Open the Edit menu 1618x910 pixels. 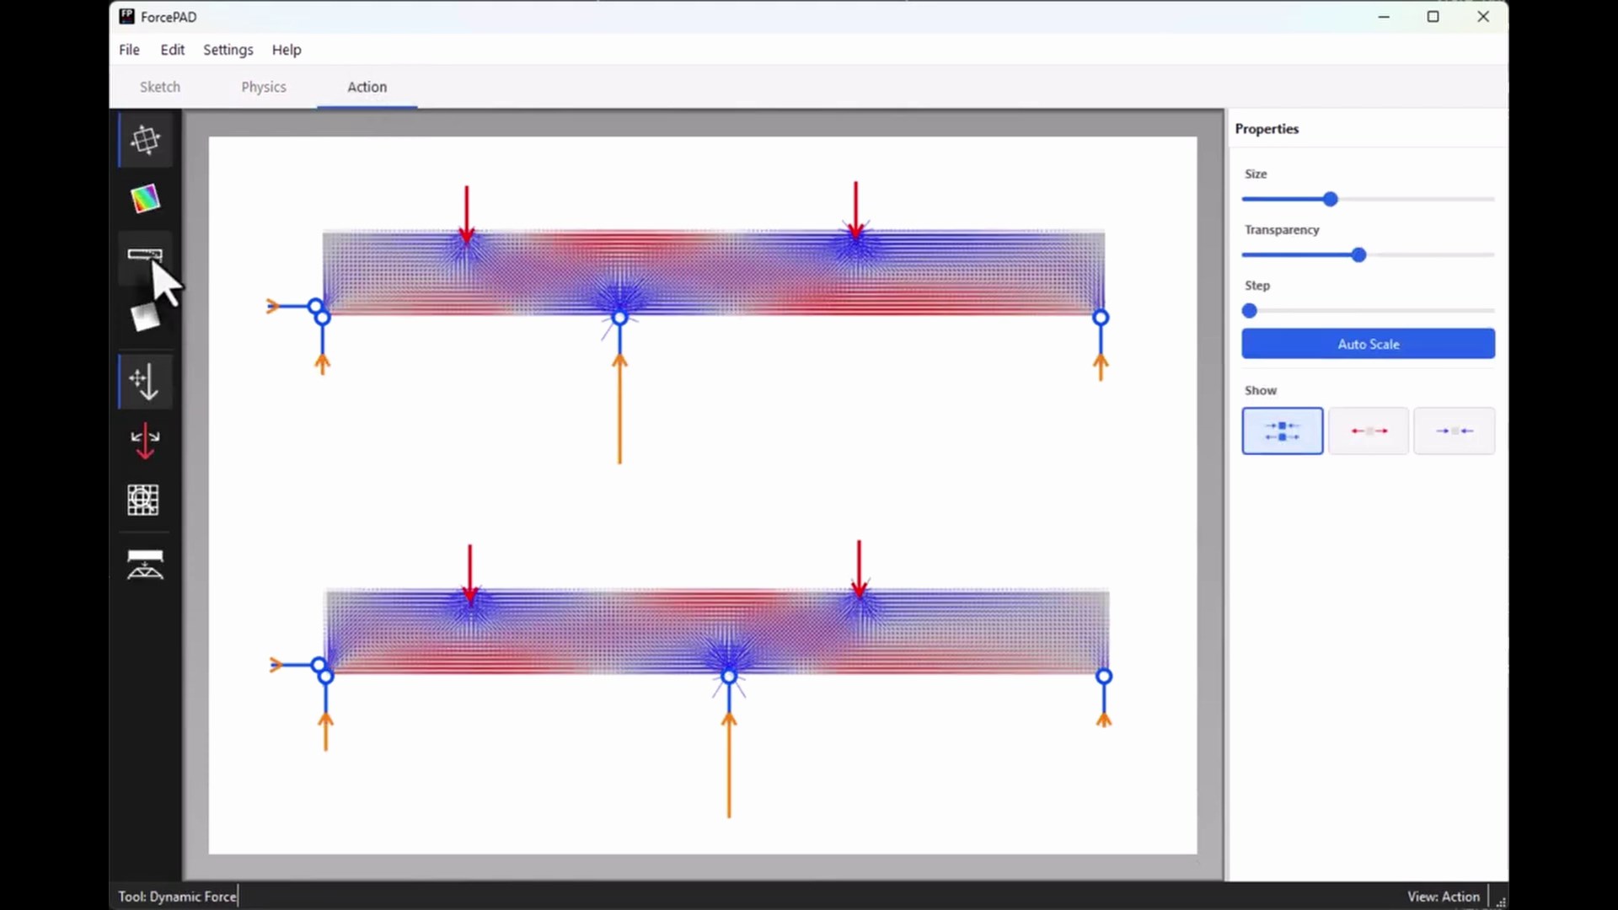click(172, 50)
